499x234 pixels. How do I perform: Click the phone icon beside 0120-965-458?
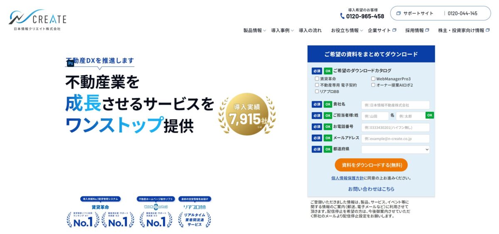[x=342, y=16]
